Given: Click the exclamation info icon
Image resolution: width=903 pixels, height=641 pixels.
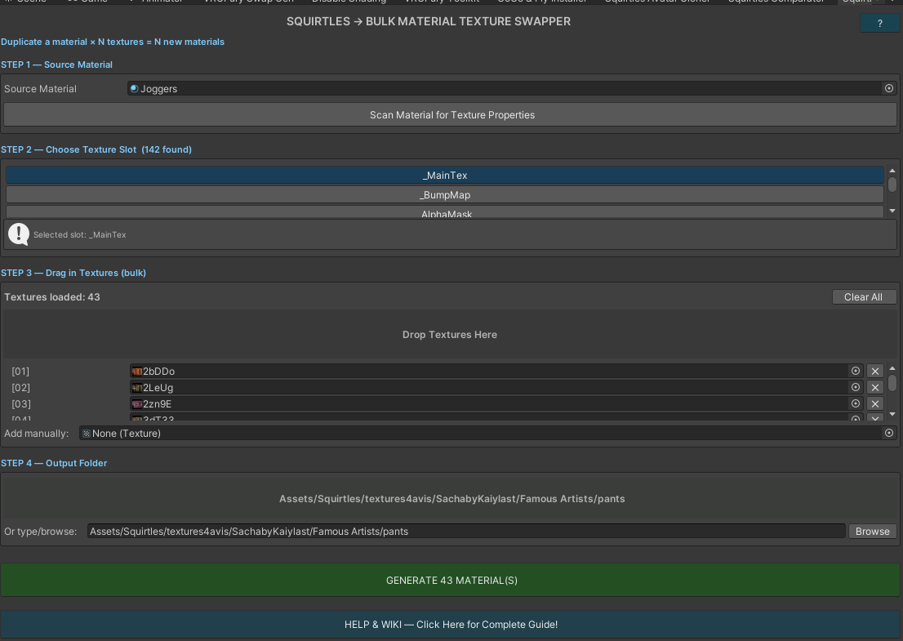Looking at the screenshot, I should 19,234.
